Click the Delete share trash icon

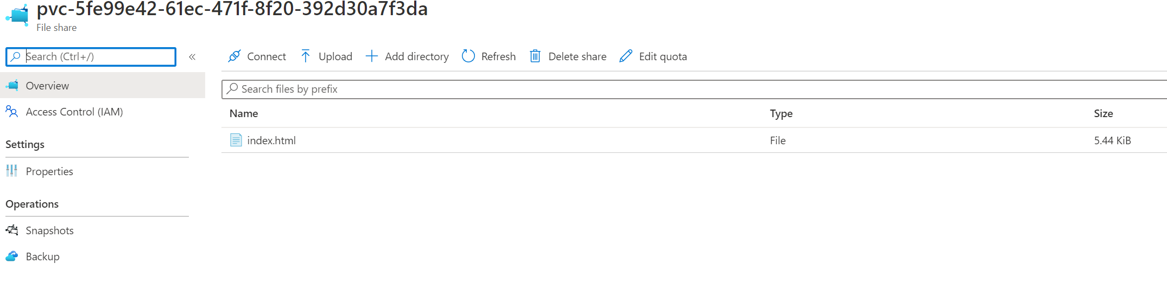point(535,56)
